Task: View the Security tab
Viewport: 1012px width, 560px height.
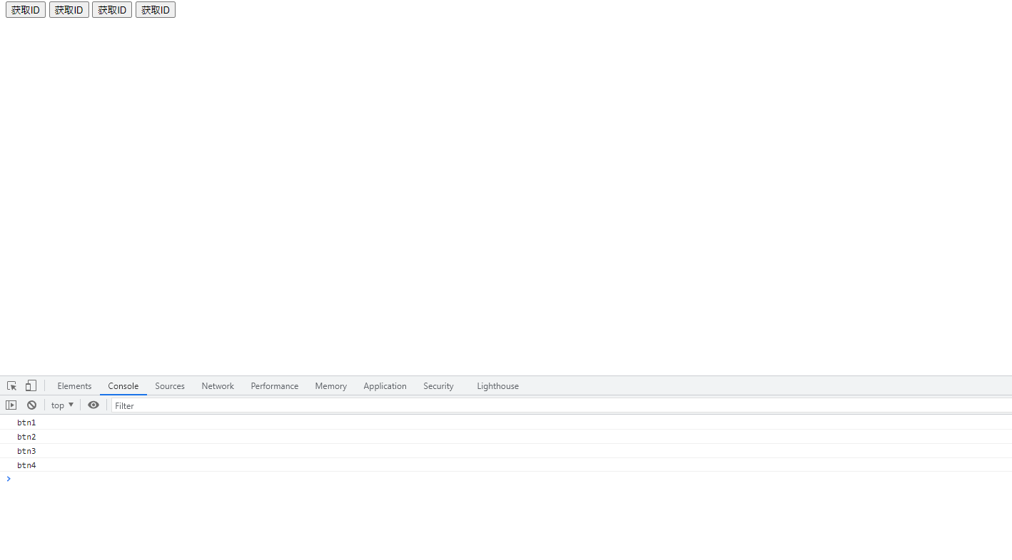Action: 438,385
